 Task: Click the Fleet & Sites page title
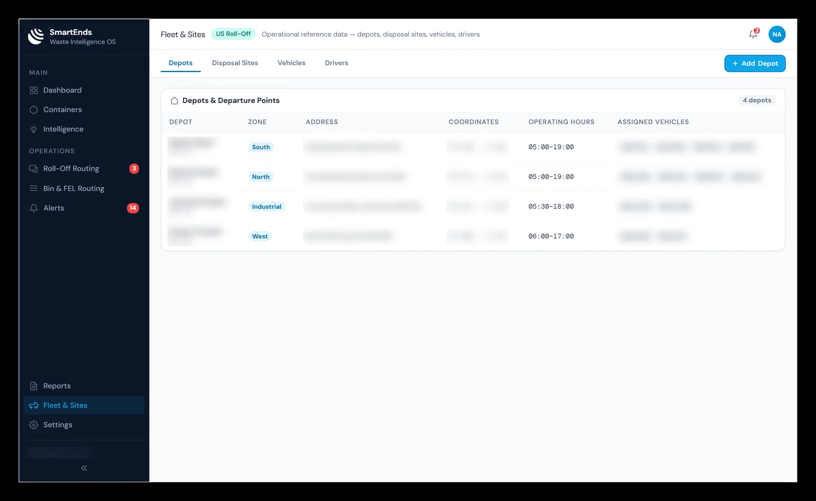(x=183, y=34)
